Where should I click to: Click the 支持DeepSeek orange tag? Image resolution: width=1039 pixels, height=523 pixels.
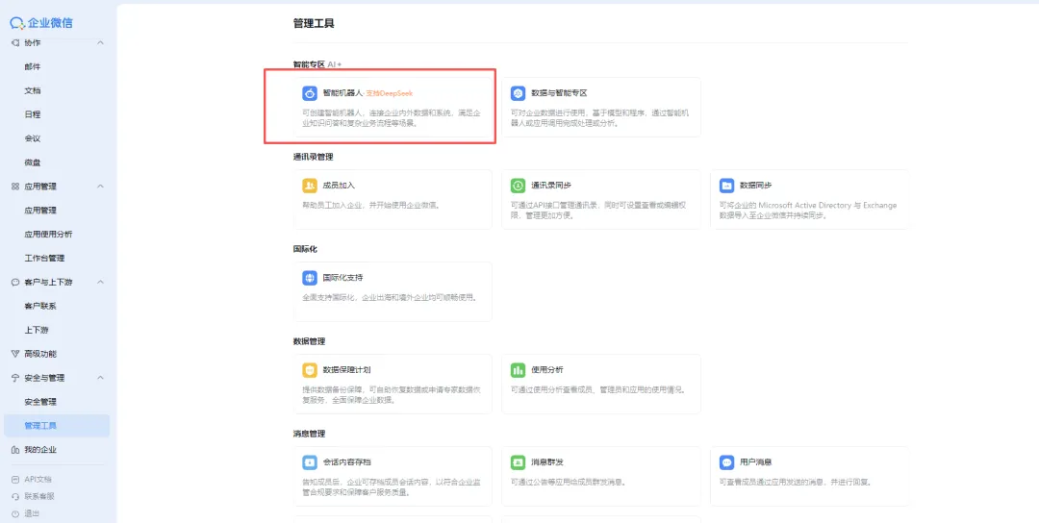coord(389,93)
